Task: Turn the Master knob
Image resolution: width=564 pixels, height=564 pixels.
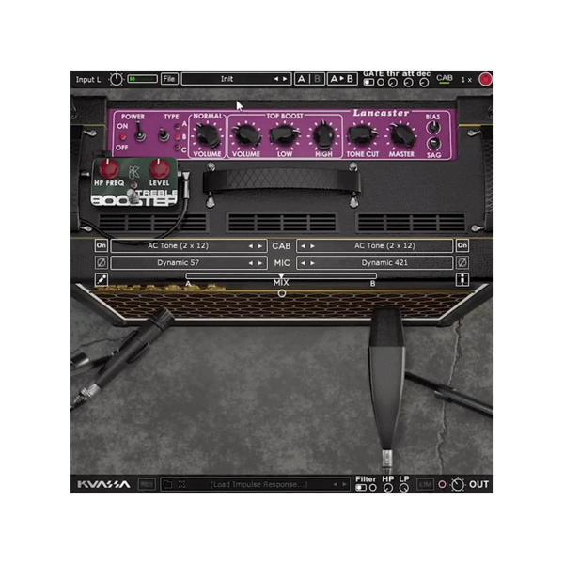Action: point(400,135)
